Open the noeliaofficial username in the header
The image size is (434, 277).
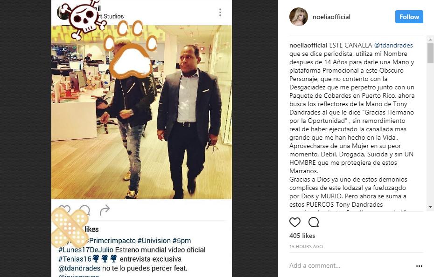pyautogui.click(x=331, y=17)
